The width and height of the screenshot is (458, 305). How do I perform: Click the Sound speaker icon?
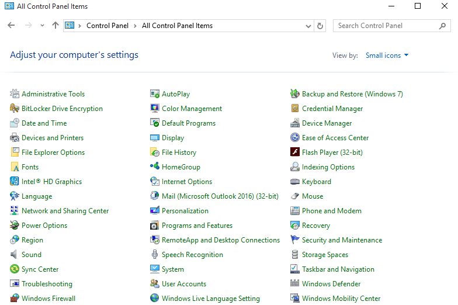(x=14, y=255)
